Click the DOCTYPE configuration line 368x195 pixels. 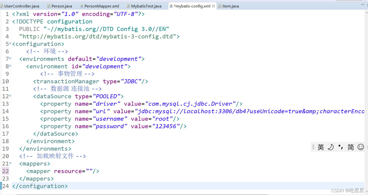tap(52, 21)
